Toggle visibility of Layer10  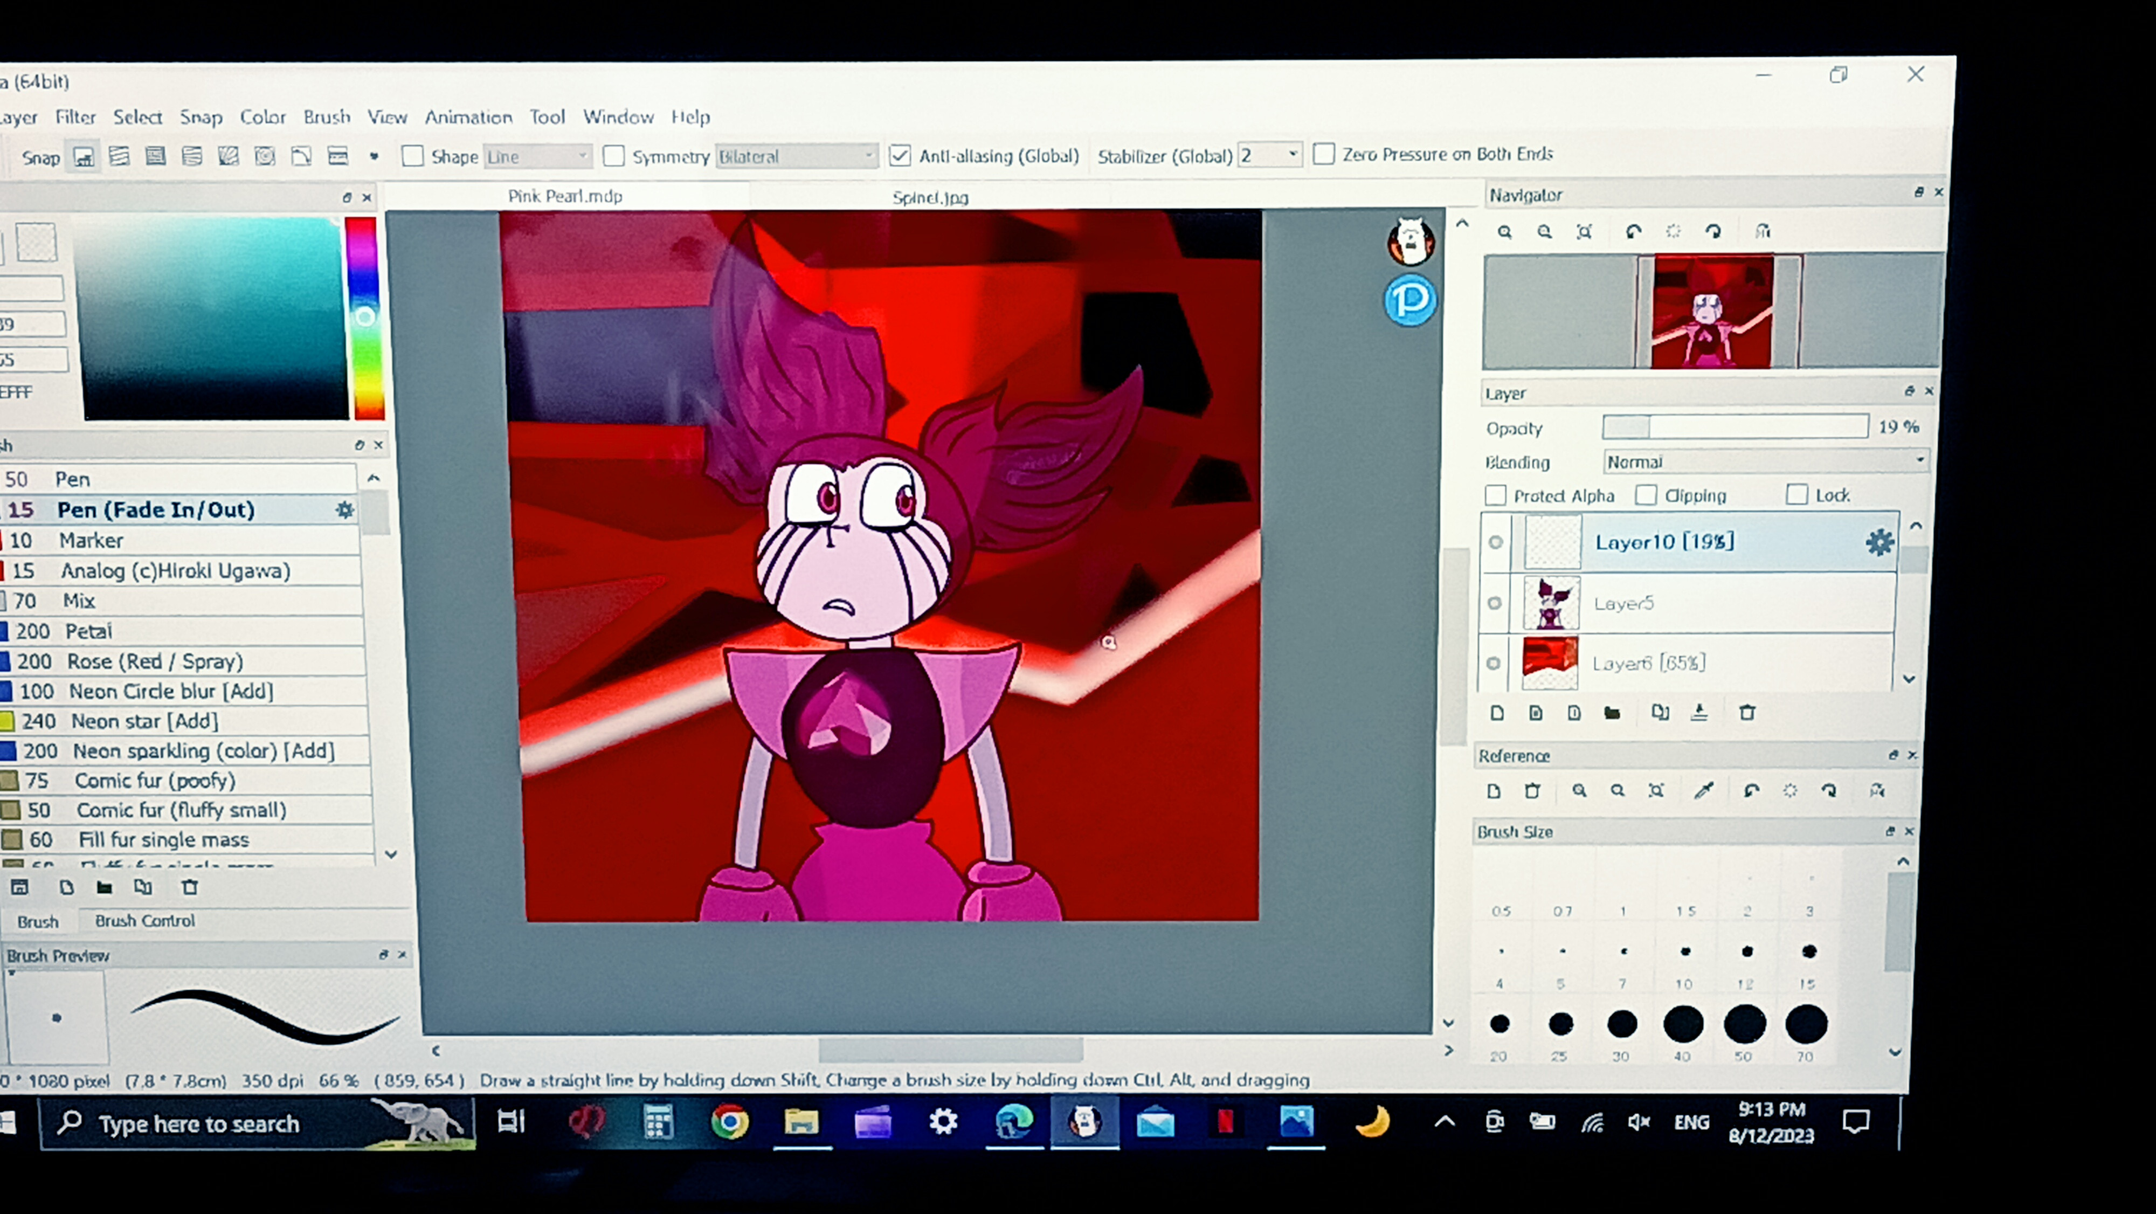1496,542
